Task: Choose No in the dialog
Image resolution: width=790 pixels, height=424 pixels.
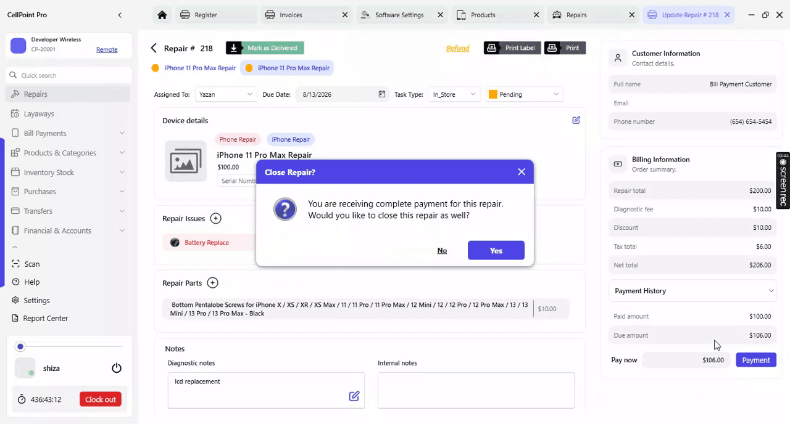Action: click(442, 250)
